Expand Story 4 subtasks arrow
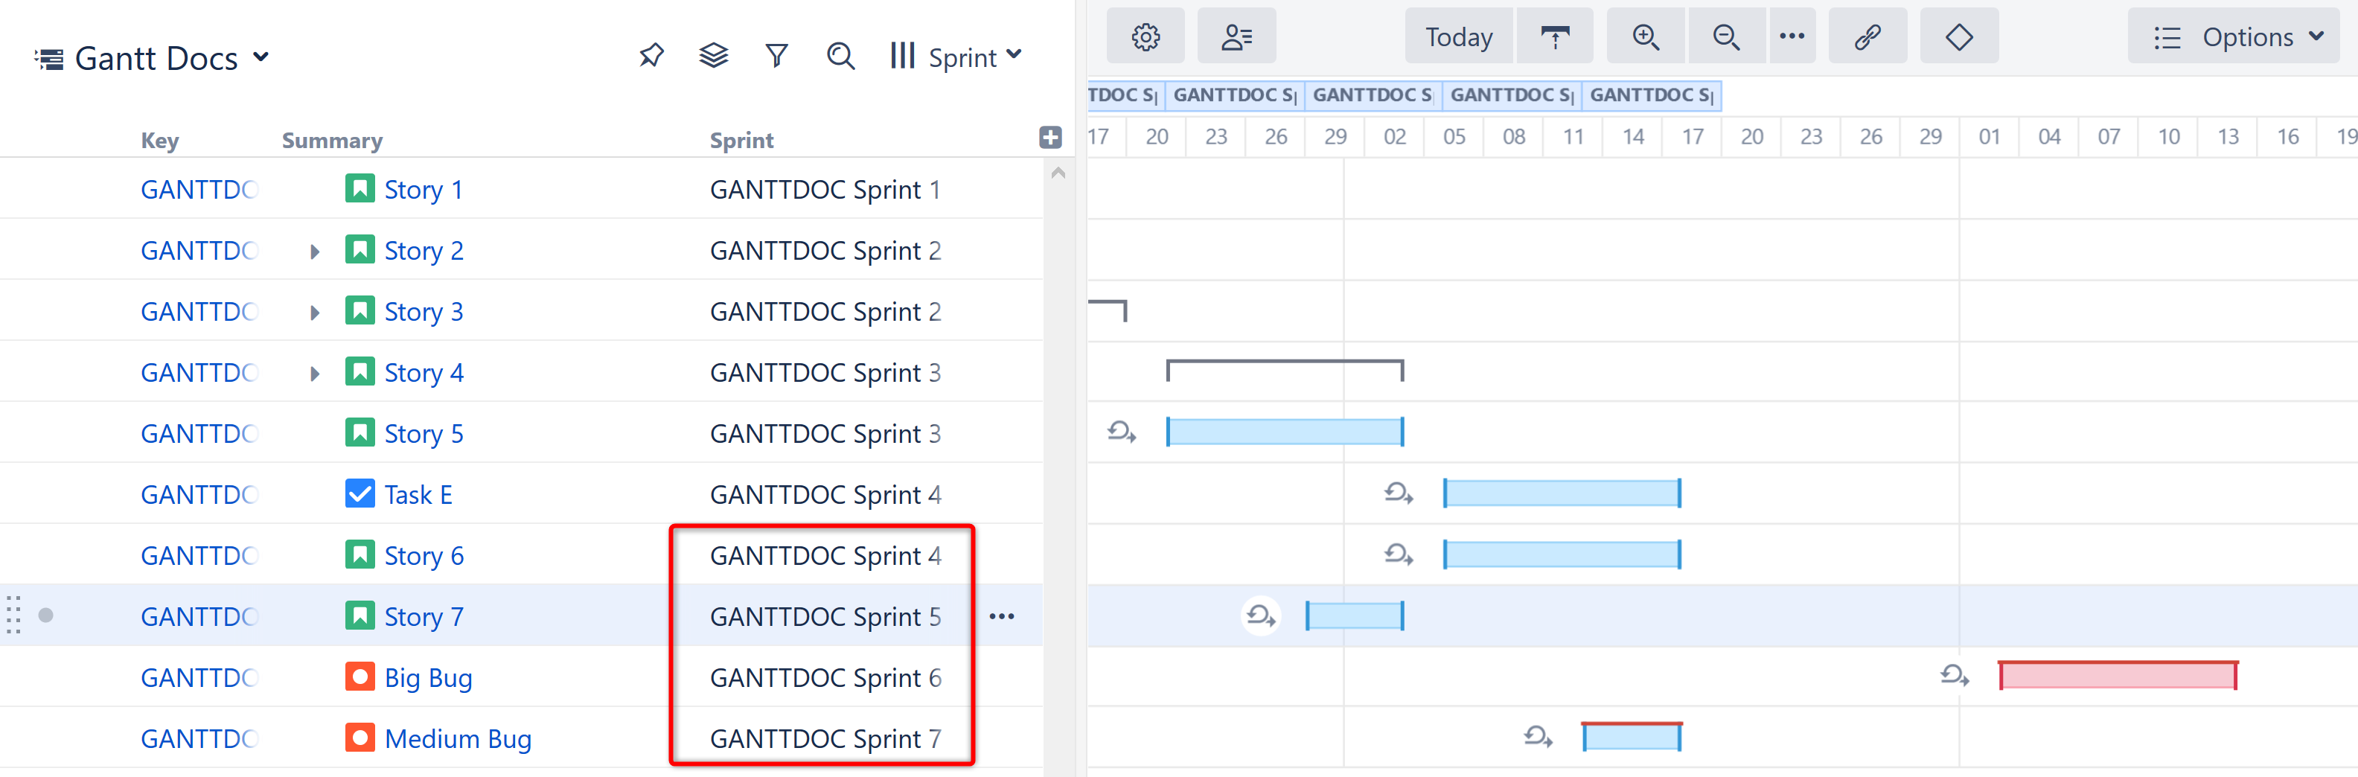Image resolution: width=2358 pixels, height=777 pixels. pos(314,371)
